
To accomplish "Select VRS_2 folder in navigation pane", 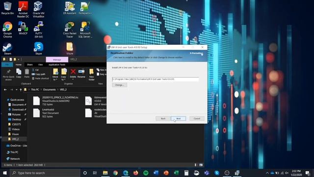I will 15,139.
